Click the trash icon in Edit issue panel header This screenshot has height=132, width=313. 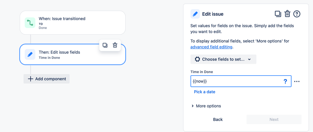click(x=287, y=14)
